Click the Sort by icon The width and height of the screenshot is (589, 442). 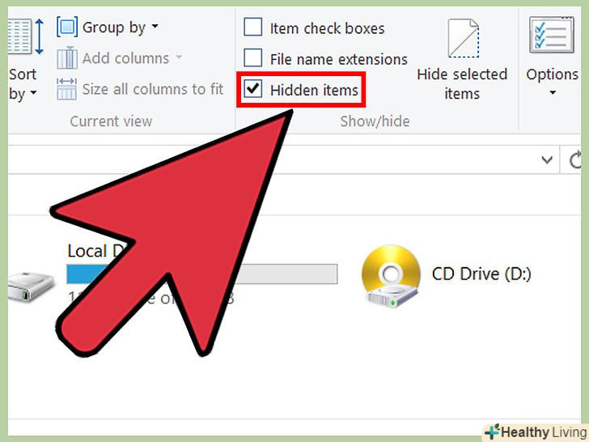coord(26,37)
